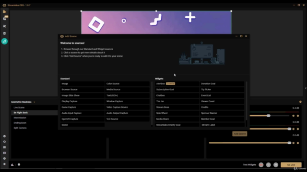Click the info icon in bottom bar
Viewport: 307px width, 172px height.
[x=19, y=164]
